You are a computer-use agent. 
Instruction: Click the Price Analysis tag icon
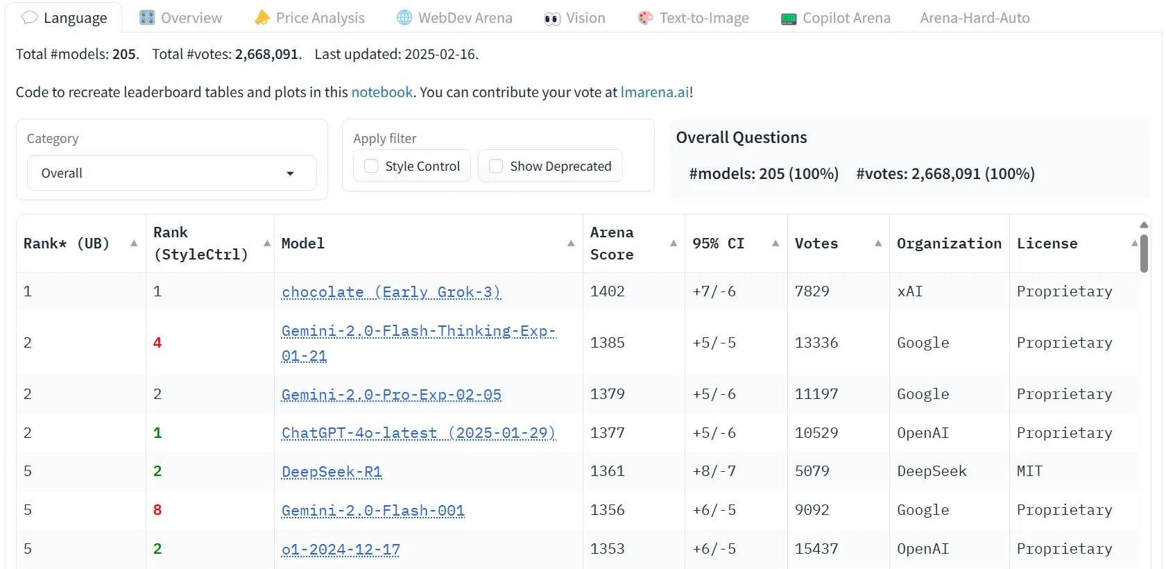(262, 18)
